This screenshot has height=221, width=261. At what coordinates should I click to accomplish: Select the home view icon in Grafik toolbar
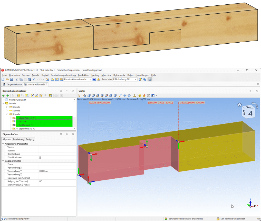pos(85,95)
